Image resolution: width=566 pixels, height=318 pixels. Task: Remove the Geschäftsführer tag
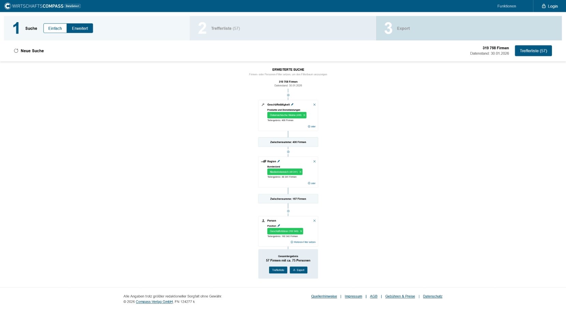pos(301,232)
